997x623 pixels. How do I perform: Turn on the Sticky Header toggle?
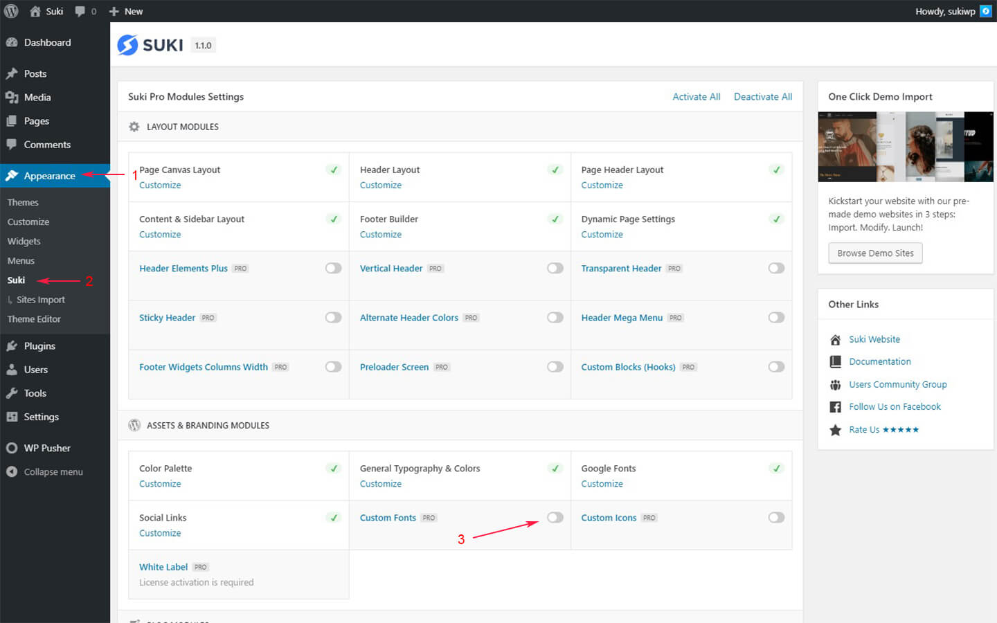334,317
